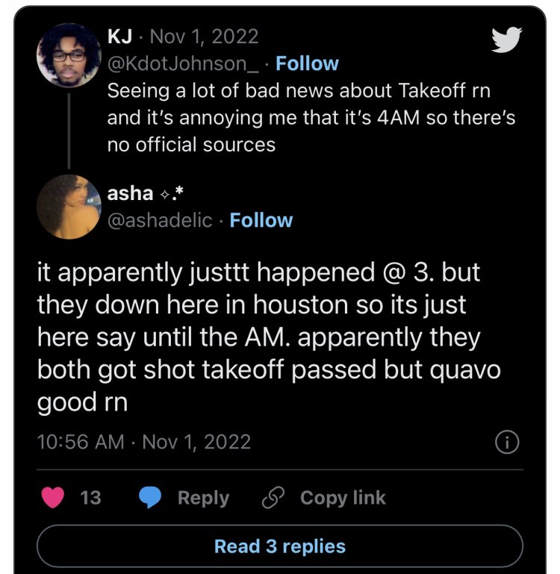Viewport: 560px width, 574px height.
Task: Follow @ashadelic
Action: [x=261, y=220]
